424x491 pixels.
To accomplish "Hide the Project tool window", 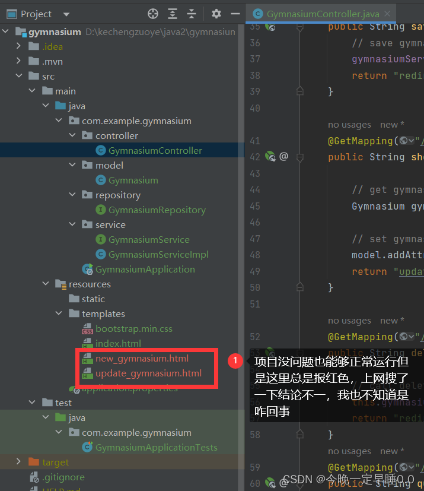I will tap(235, 14).
